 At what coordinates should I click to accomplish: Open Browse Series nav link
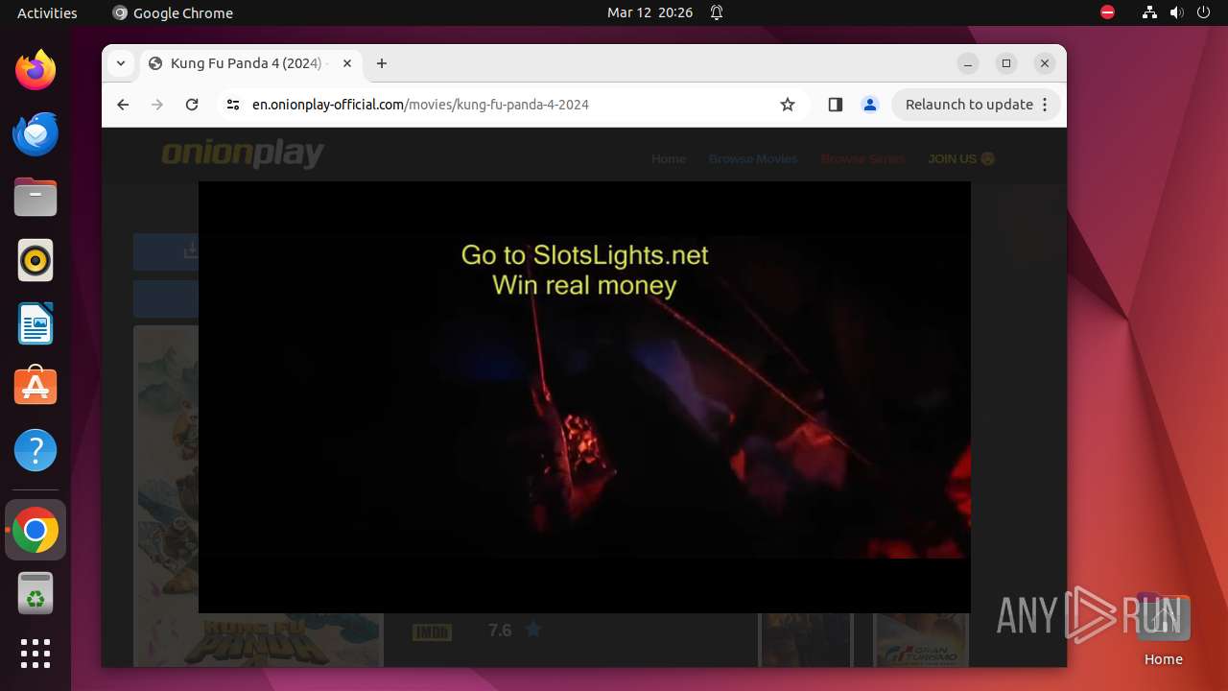[862, 158]
